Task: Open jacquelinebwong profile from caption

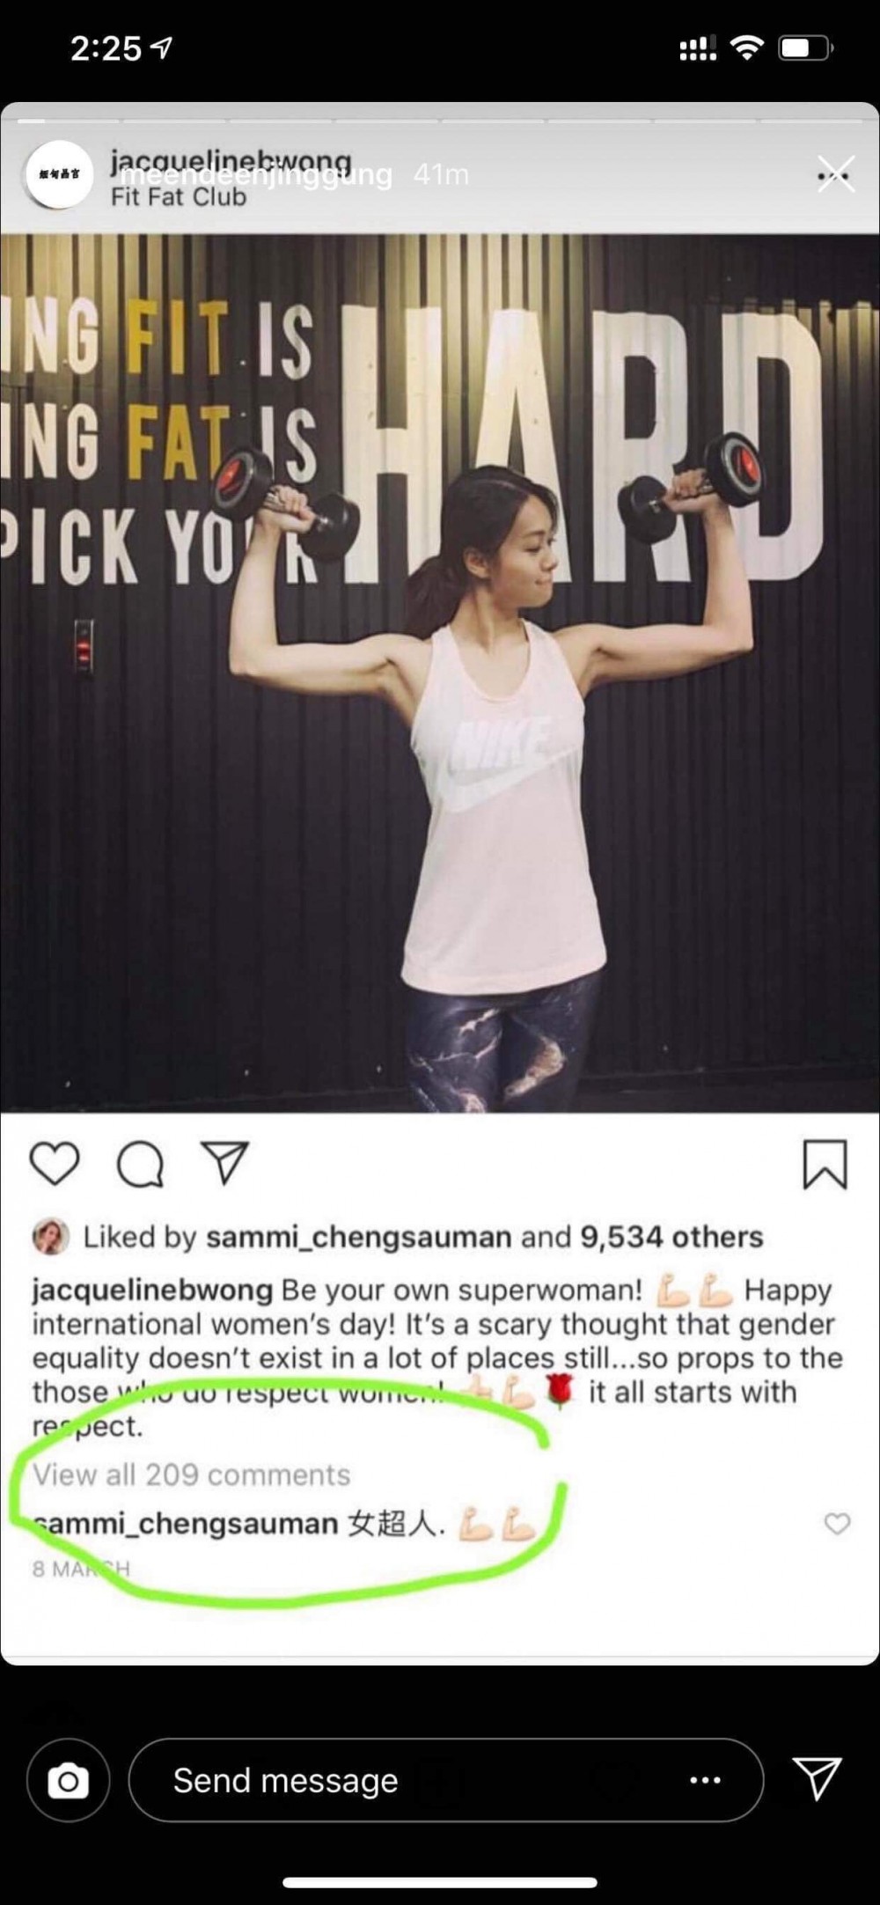Action: click(152, 1291)
